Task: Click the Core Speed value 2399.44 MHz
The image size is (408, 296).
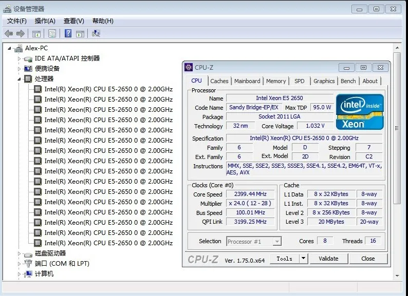Action: tap(250, 194)
